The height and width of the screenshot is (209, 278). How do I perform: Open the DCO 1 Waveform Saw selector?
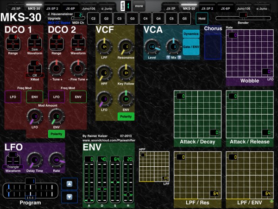click(35, 43)
